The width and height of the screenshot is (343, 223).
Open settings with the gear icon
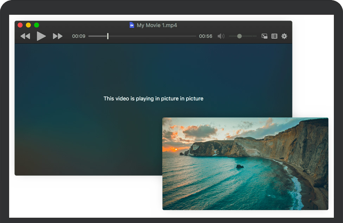tap(284, 36)
